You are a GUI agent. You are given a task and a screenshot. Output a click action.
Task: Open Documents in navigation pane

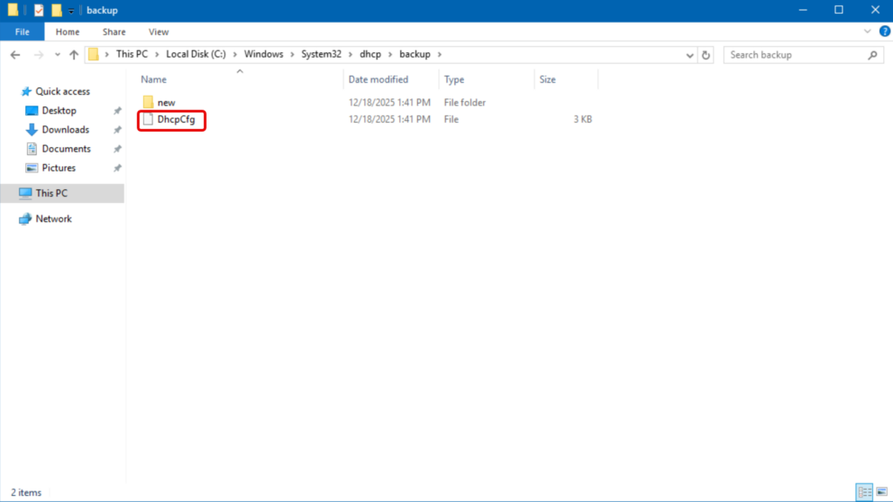click(66, 148)
